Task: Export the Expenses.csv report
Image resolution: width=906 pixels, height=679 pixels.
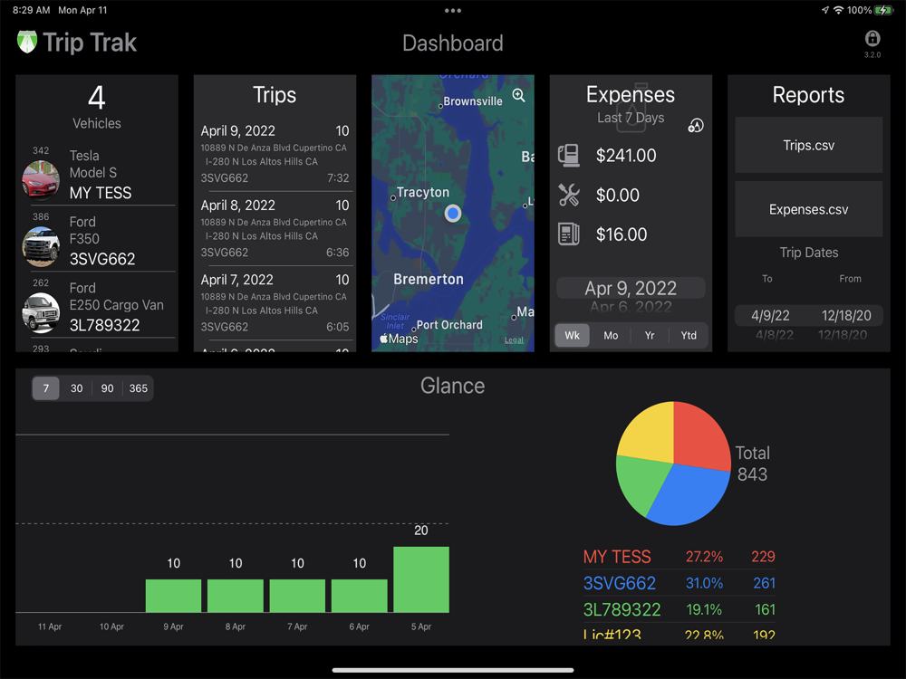Action: coord(808,209)
